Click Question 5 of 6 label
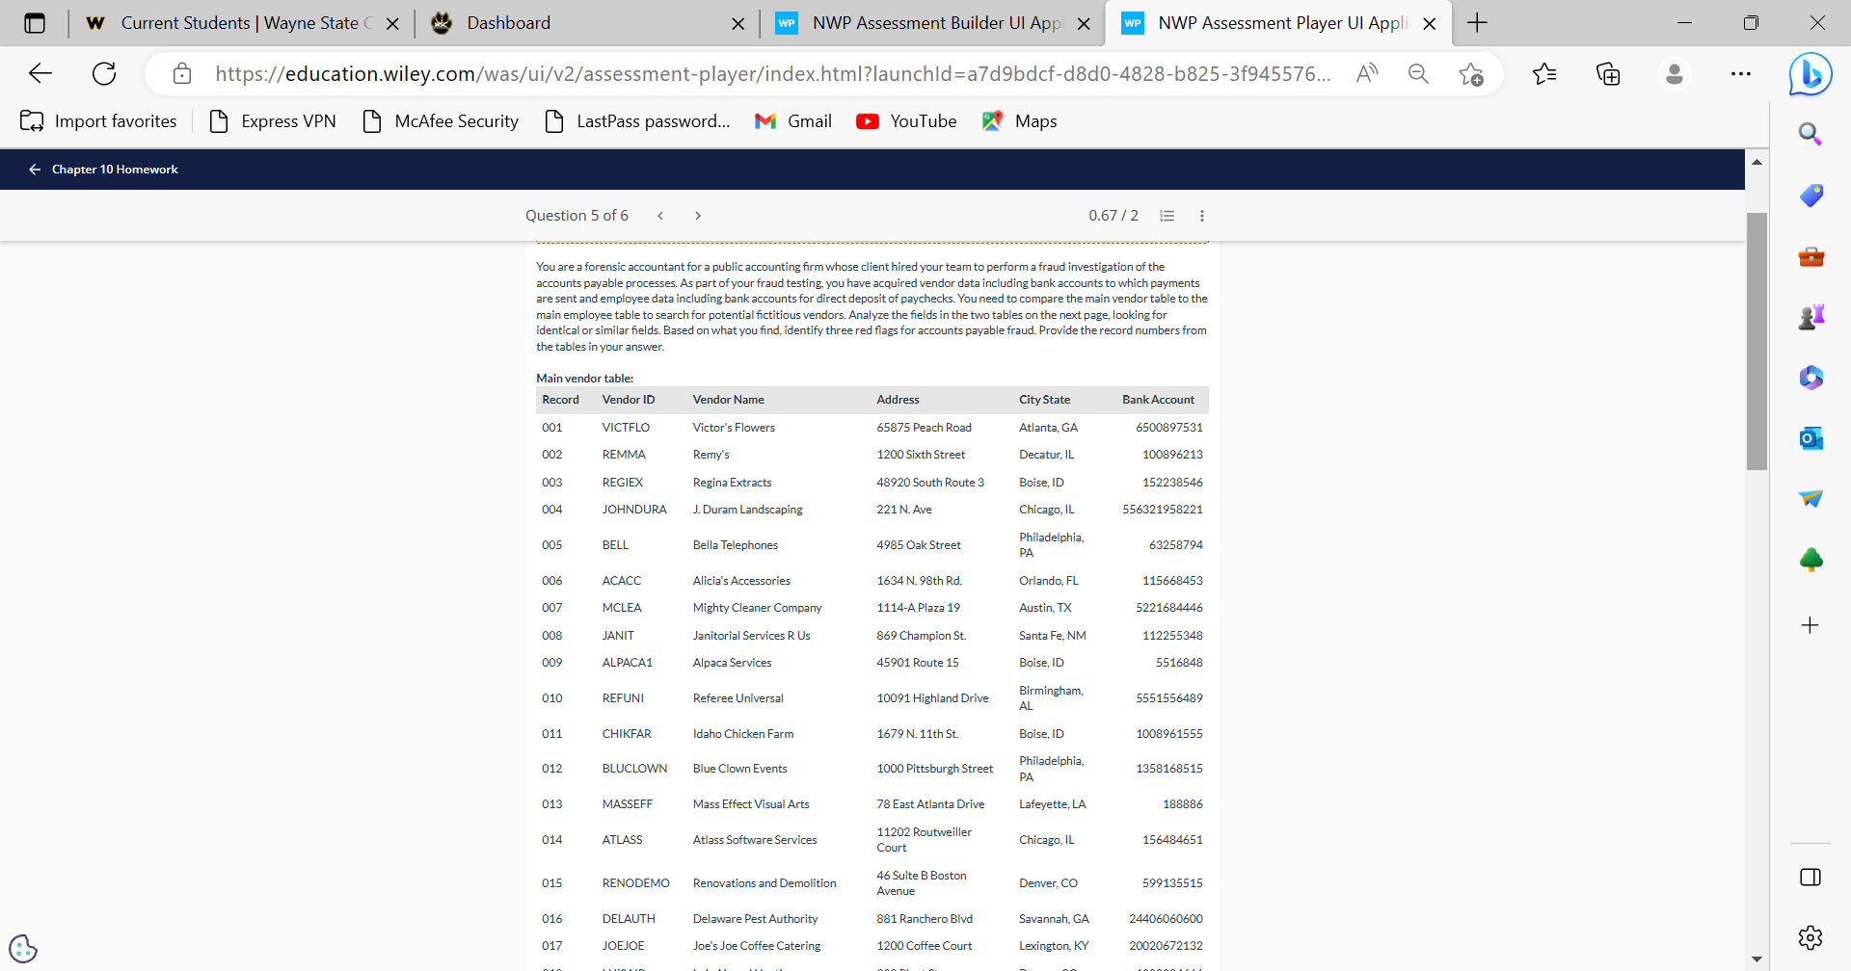Viewport: 1851px width, 971px height. [x=577, y=216]
